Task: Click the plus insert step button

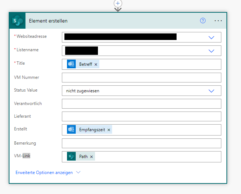Action: (x=118, y=3)
